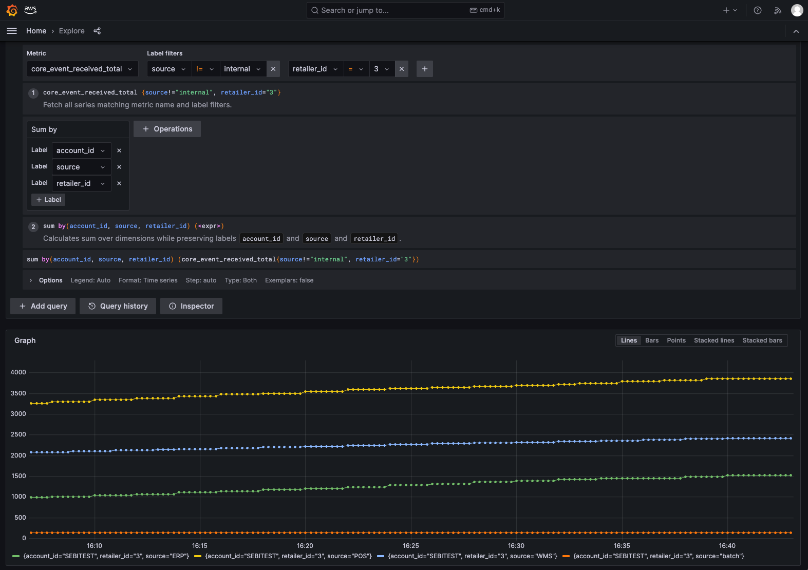Click the share icon beside Explore
The width and height of the screenshot is (808, 570).
tap(97, 31)
